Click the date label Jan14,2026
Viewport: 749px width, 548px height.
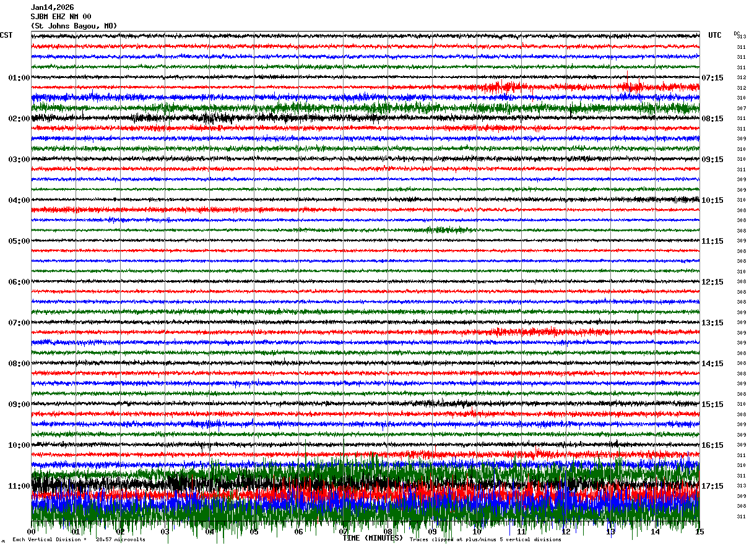point(52,7)
